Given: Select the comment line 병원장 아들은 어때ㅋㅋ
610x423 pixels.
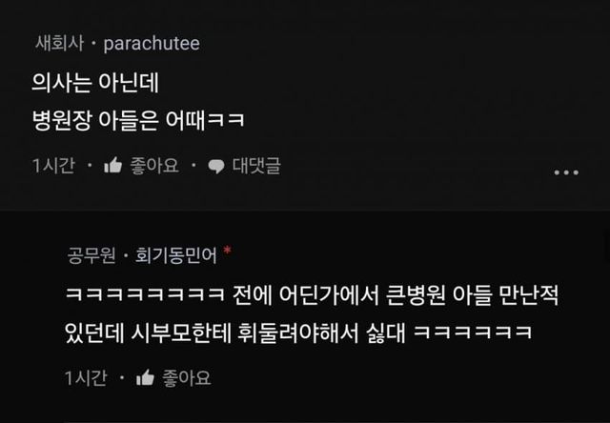Looking at the screenshot, I should click(138, 120).
